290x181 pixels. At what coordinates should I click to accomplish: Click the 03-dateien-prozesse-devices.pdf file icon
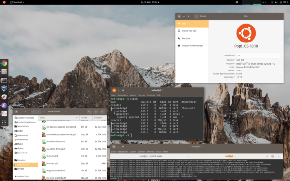[x=43, y=135]
